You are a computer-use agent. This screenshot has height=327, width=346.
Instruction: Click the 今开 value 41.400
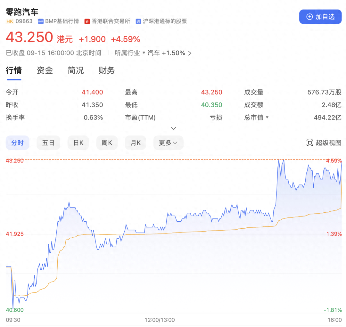(x=92, y=92)
